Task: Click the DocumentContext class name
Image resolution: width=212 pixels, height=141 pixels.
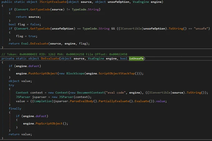Action: (90, 93)
